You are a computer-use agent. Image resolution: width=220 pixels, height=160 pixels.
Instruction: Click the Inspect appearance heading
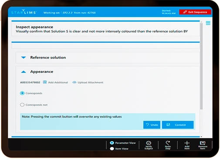click(x=34, y=27)
